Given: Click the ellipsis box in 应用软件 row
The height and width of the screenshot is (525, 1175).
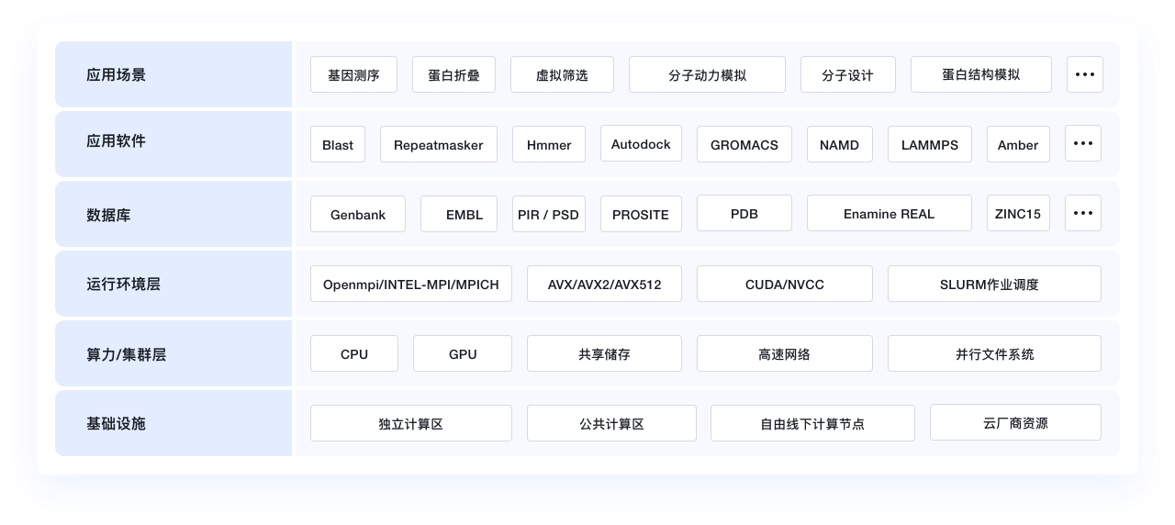Looking at the screenshot, I should [x=1083, y=143].
